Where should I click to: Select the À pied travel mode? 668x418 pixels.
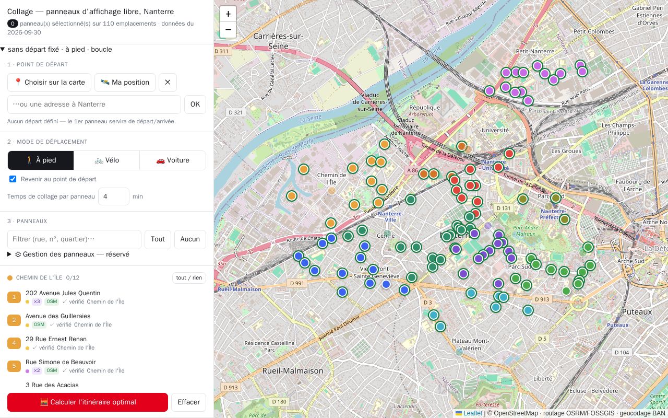pos(41,160)
